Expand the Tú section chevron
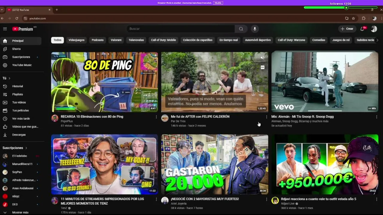383x215 pixels. pos(9,78)
